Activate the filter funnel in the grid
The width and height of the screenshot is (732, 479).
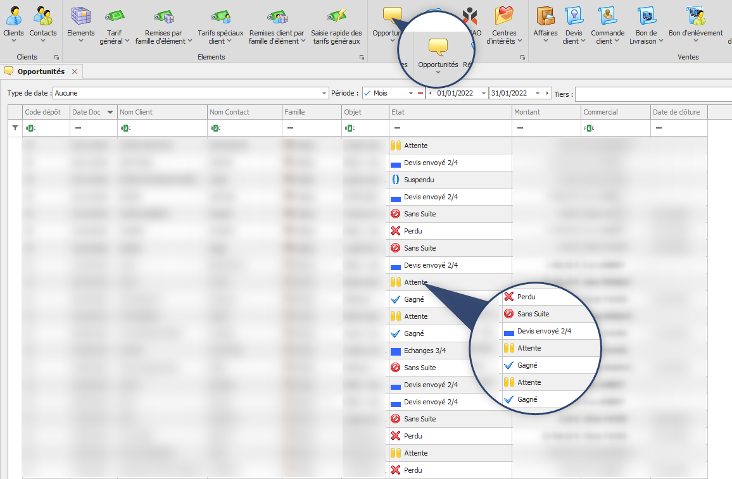click(x=14, y=127)
